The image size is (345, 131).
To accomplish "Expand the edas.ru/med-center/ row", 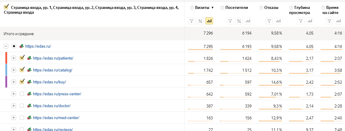I will pyautogui.click(x=13, y=118).
